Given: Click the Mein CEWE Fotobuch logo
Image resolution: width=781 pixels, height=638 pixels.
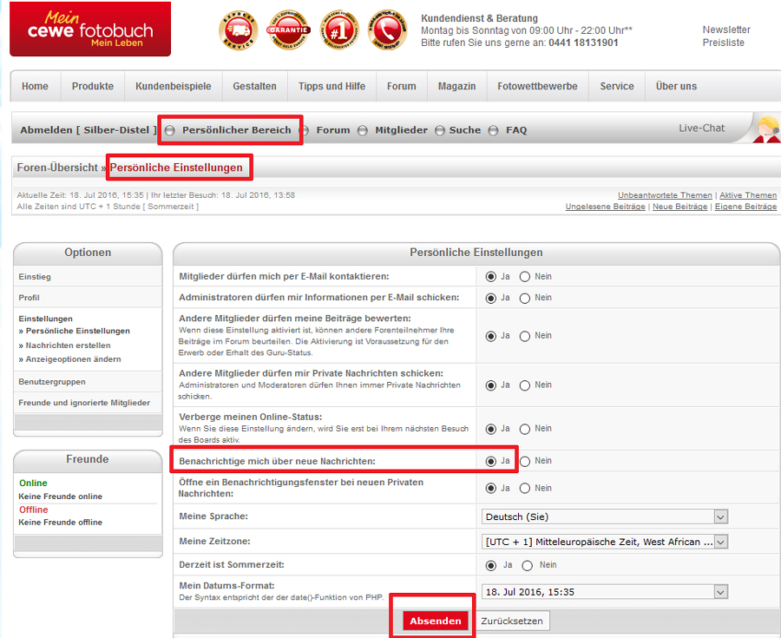Looking at the screenshot, I should 90,29.
